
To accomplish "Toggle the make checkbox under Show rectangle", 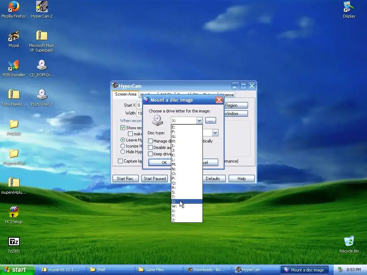I will (x=130, y=134).
